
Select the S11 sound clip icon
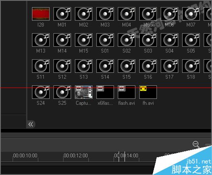(x=41, y=66)
